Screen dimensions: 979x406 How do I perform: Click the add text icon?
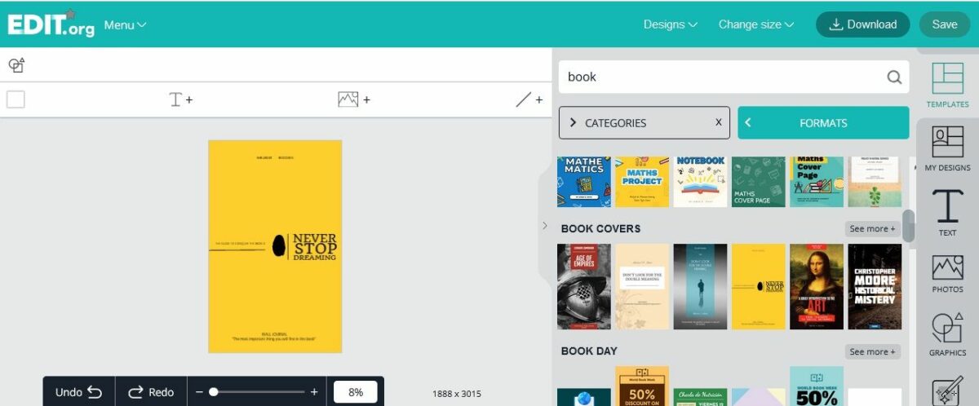[180, 99]
